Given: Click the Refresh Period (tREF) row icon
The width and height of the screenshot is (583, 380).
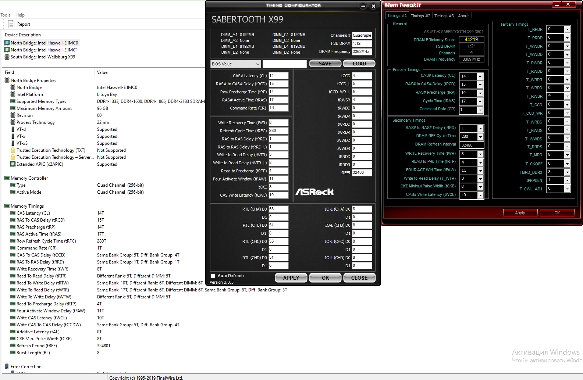Looking at the screenshot, I should 13,346.
